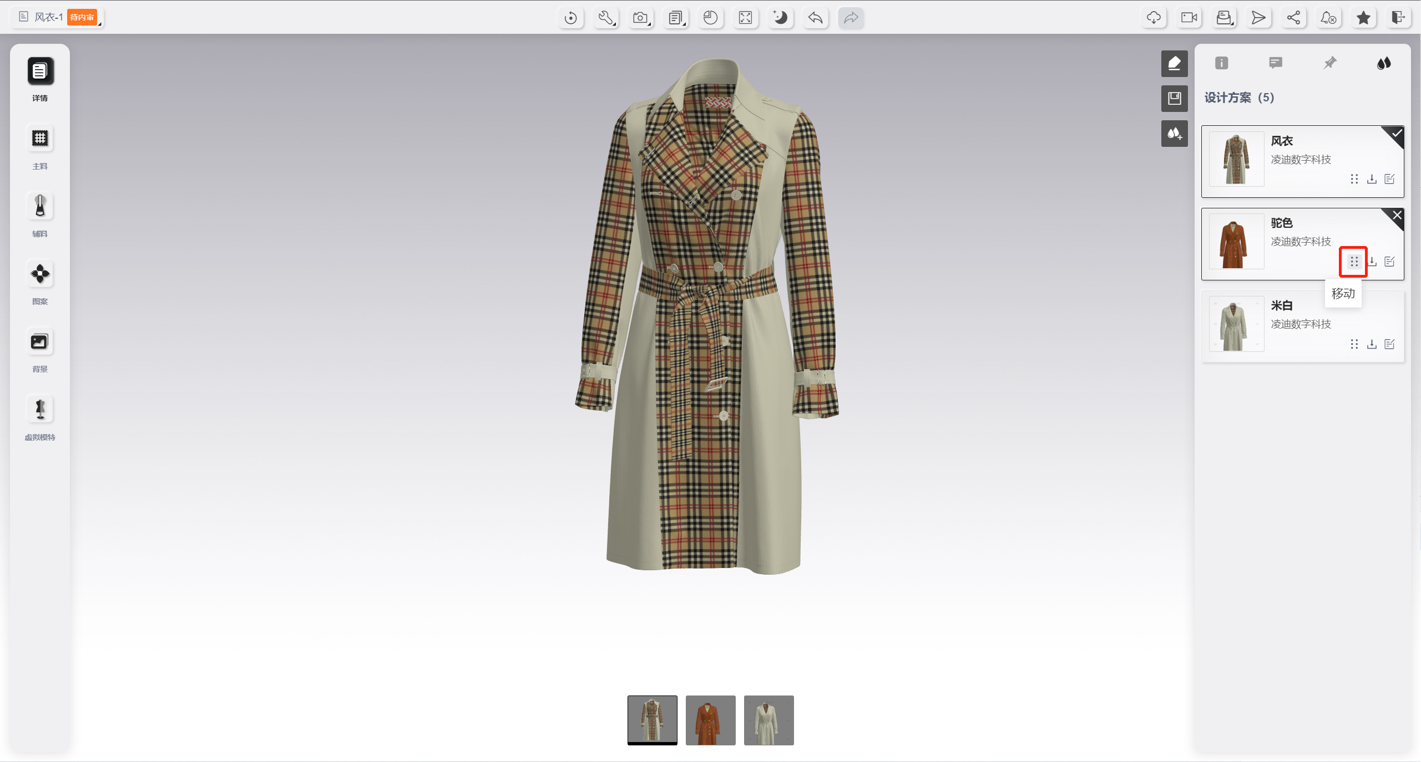
Task: Switch to the color schemes droplet tab
Action: click(x=1384, y=63)
